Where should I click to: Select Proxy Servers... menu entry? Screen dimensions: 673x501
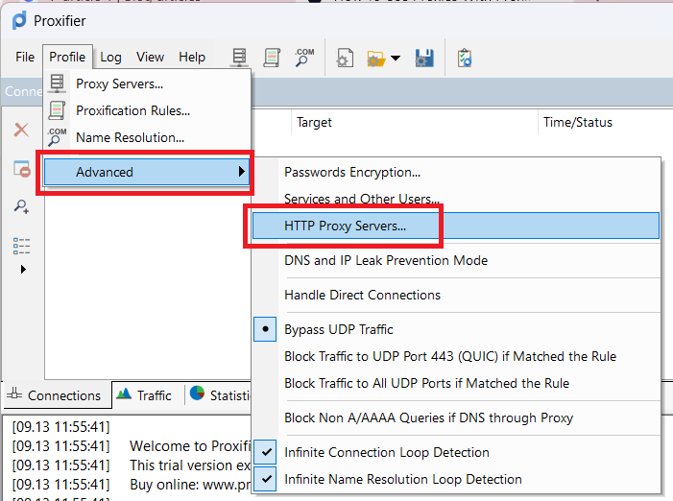147,83
